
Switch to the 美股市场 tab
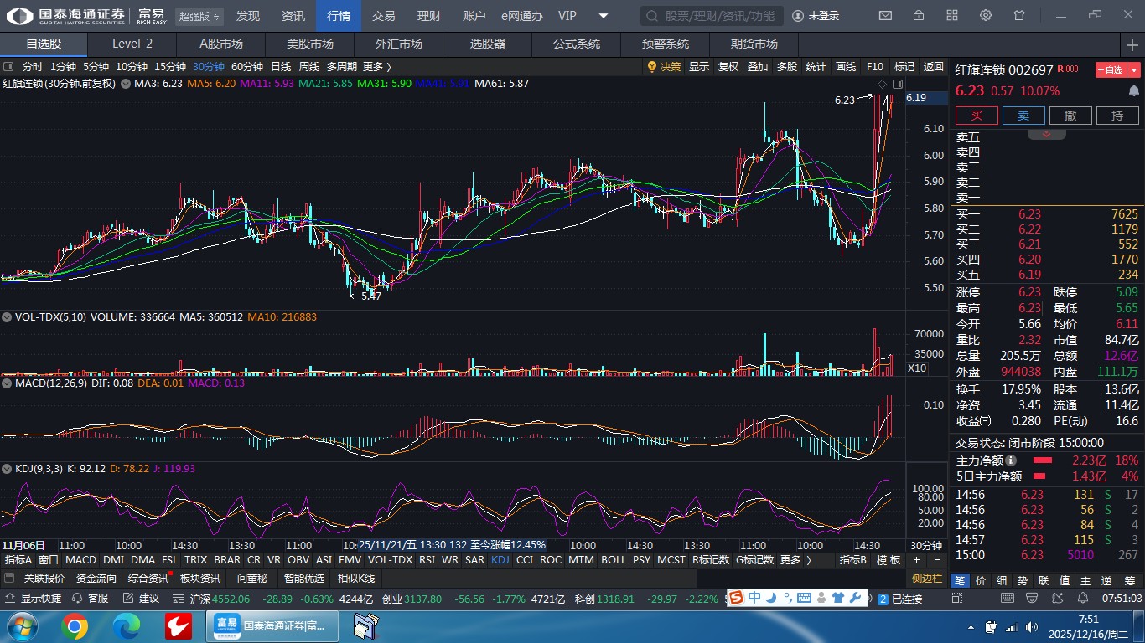(309, 44)
